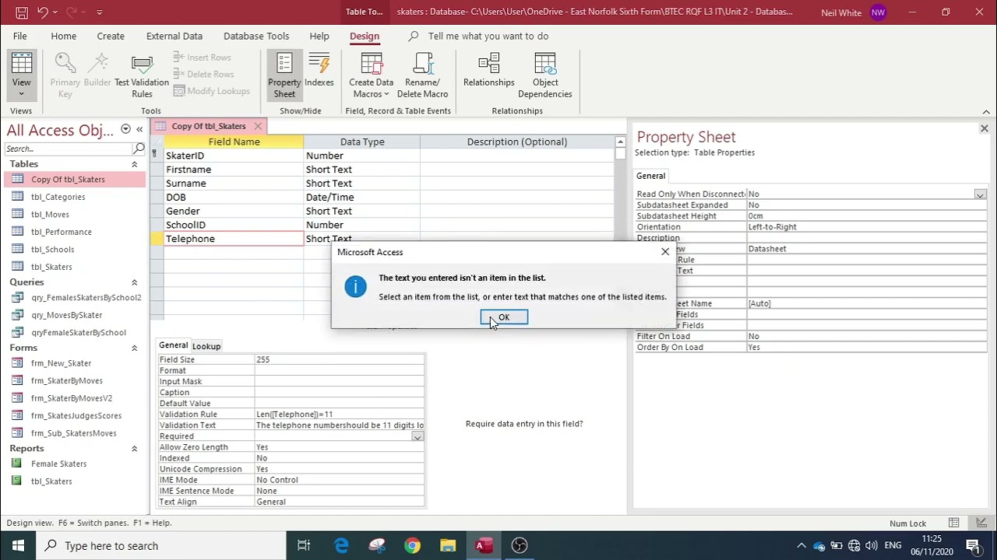This screenshot has width=997, height=560.
Task: Open Access from the Windows taskbar
Action: [484, 545]
